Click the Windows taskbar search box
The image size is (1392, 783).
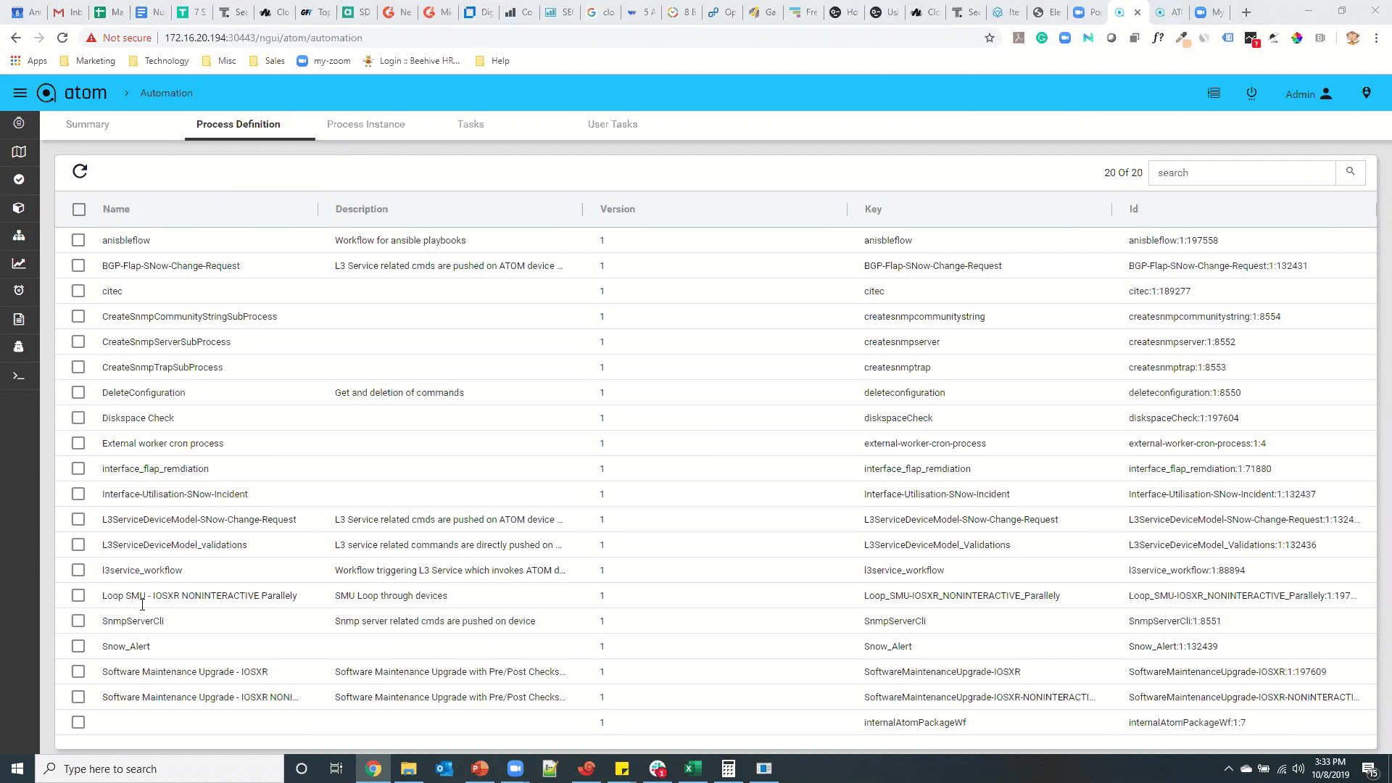[x=159, y=768]
